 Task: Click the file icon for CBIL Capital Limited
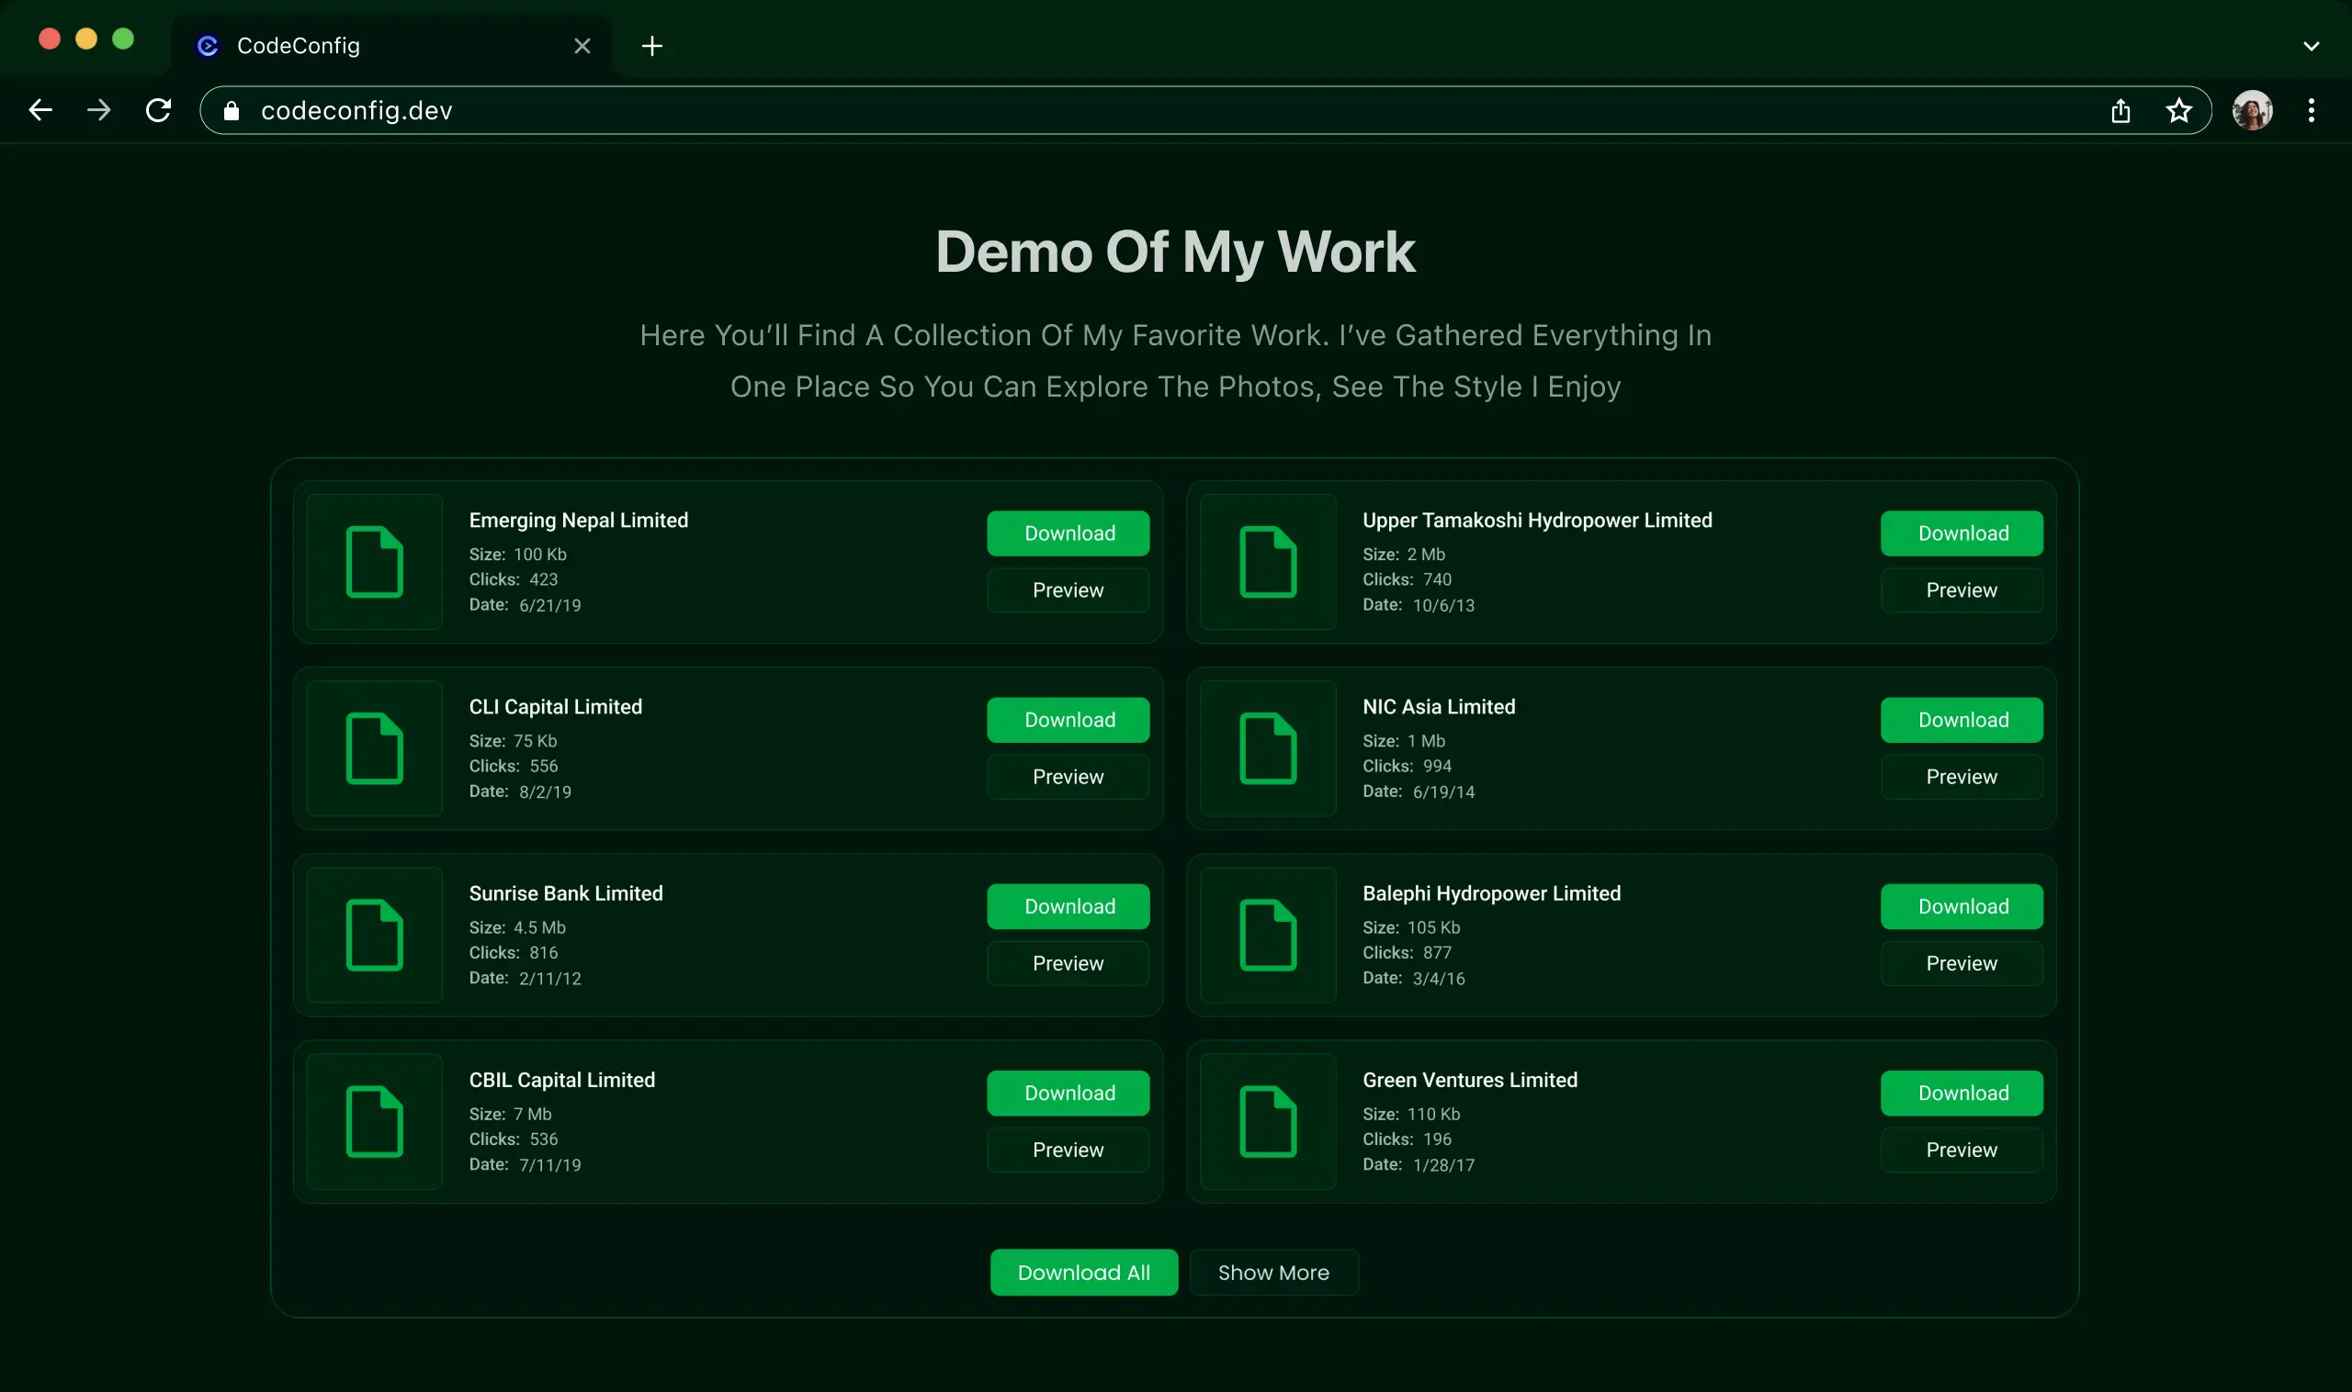tap(375, 1122)
